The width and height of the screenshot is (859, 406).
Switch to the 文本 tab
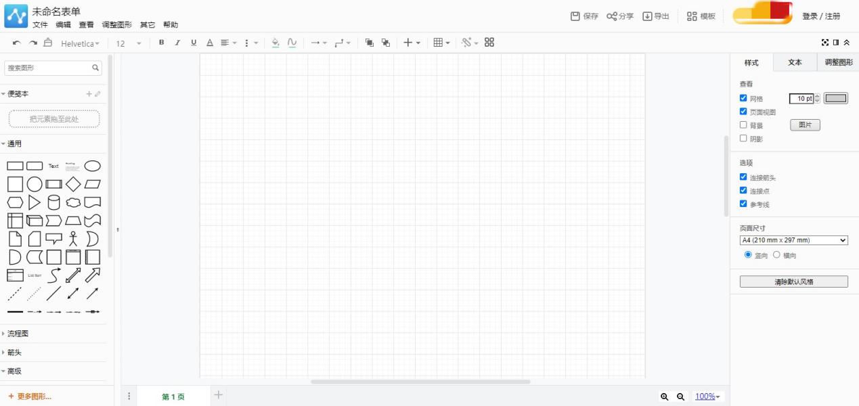[794, 62]
